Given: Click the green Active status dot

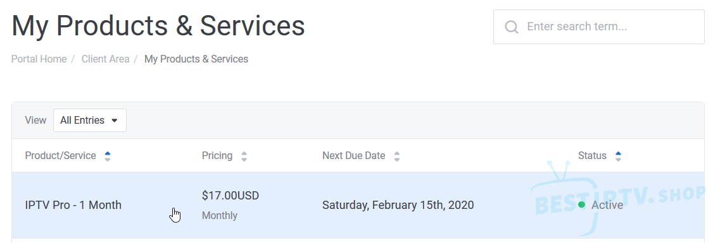Looking at the screenshot, I should pyautogui.click(x=581, y=205).
